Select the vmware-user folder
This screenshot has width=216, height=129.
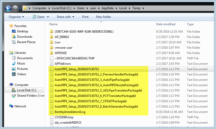tap(63, 48)
